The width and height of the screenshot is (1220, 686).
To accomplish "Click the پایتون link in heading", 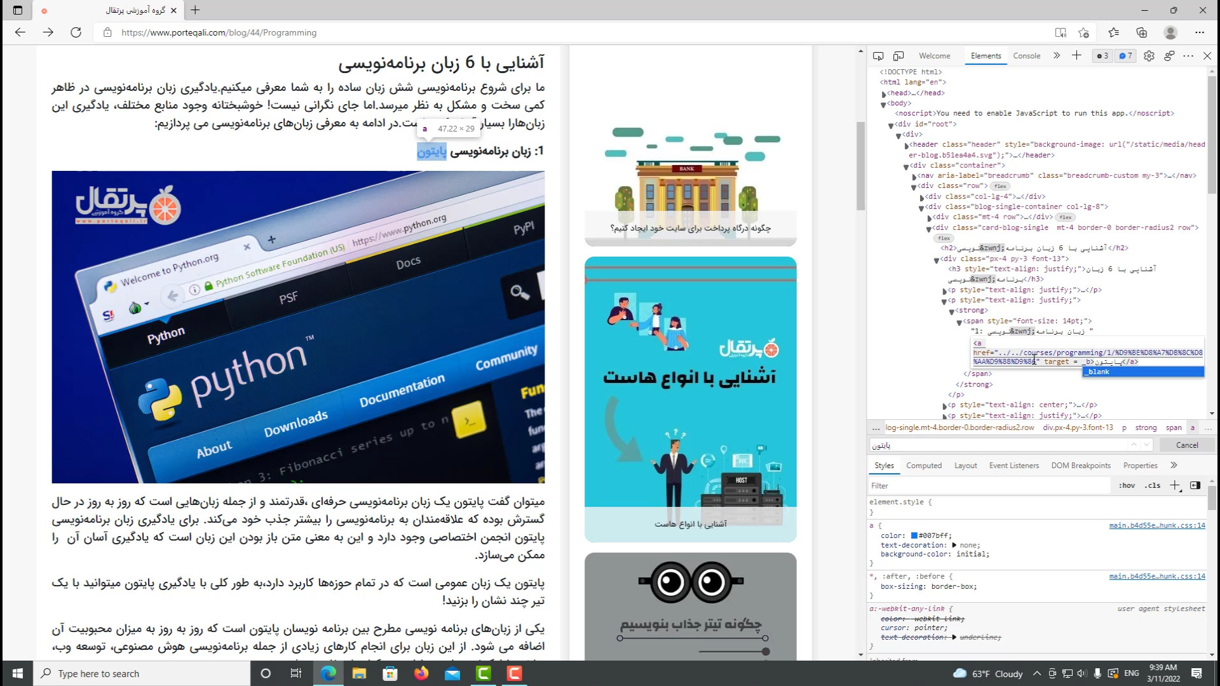I will point(431,152).
